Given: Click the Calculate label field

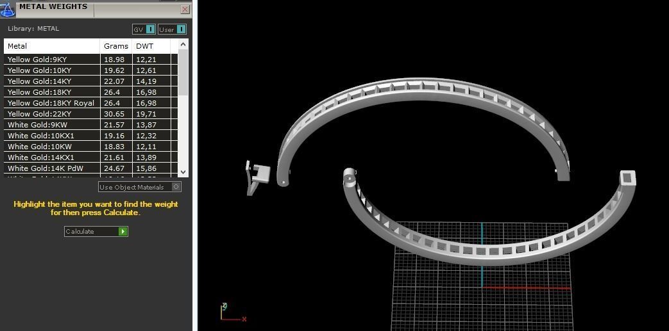Looking at the screenshot, I should tap(91, 231).
